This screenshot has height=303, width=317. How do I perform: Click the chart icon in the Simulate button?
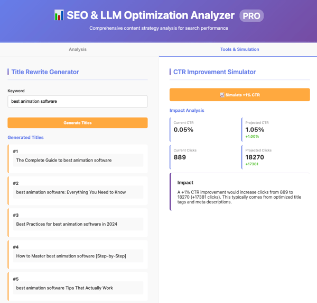pos(222,95)
